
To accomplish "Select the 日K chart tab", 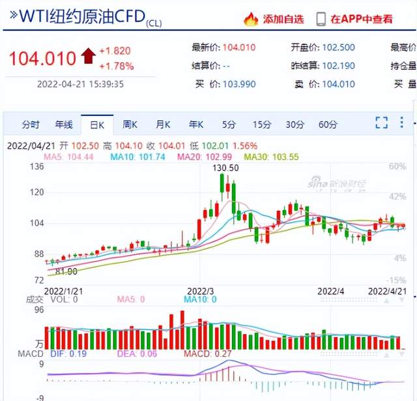I will coord(97,125).
